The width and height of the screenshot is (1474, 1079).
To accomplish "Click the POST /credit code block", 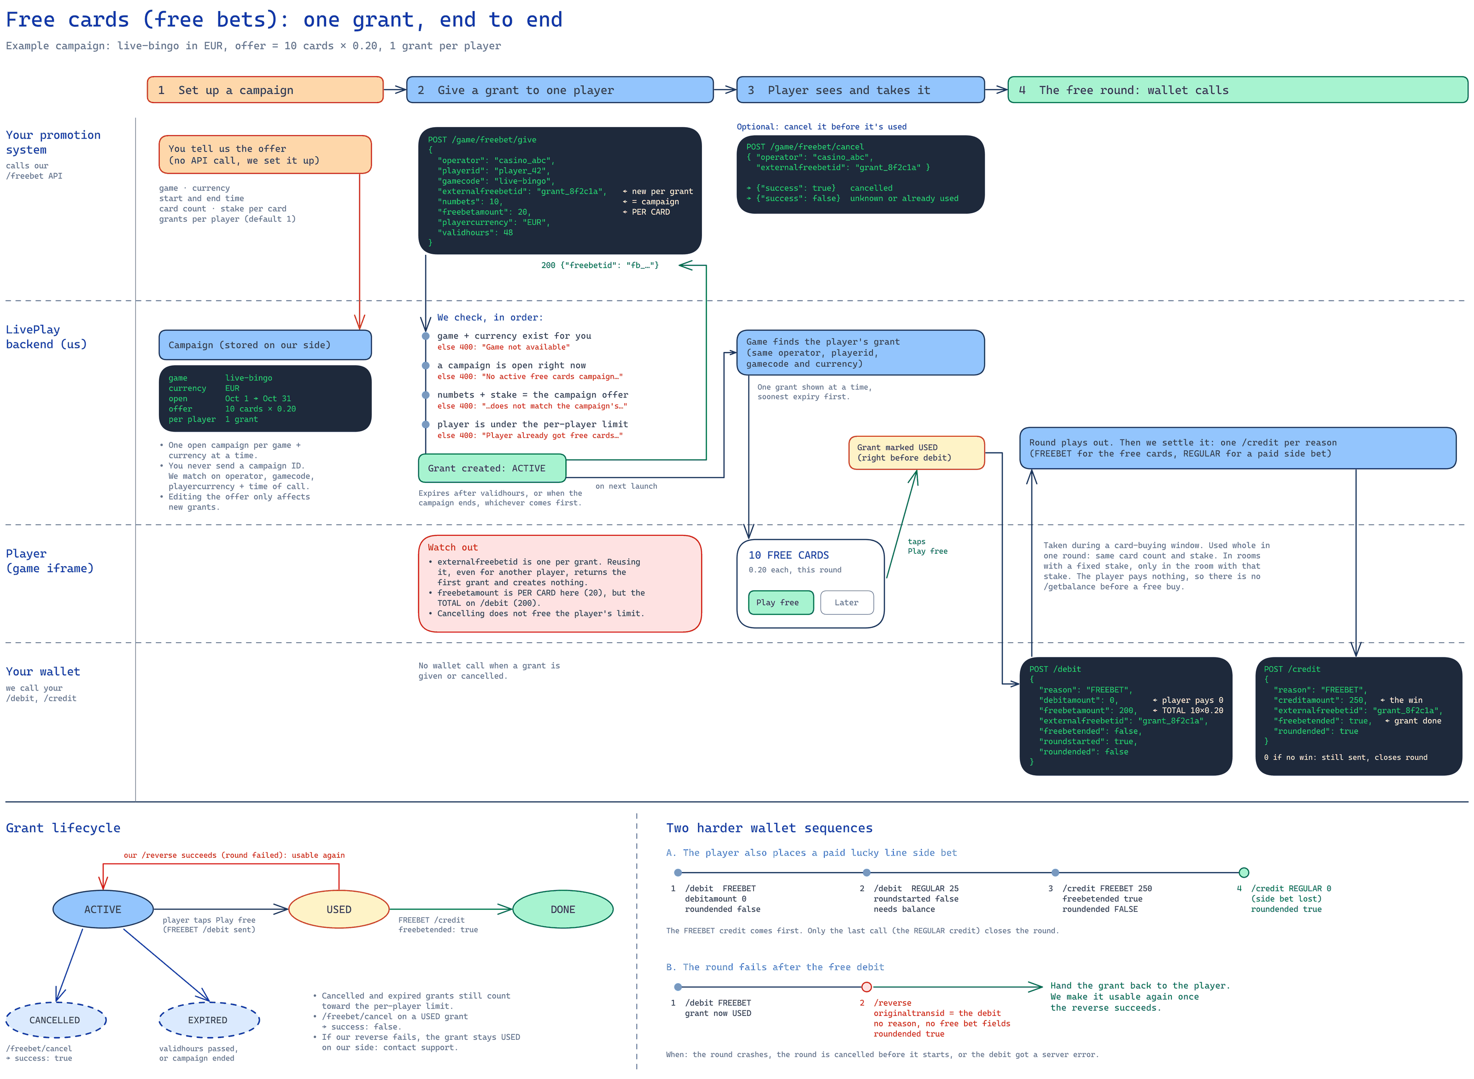I will pyautogui.click(x=1358, y=716).
